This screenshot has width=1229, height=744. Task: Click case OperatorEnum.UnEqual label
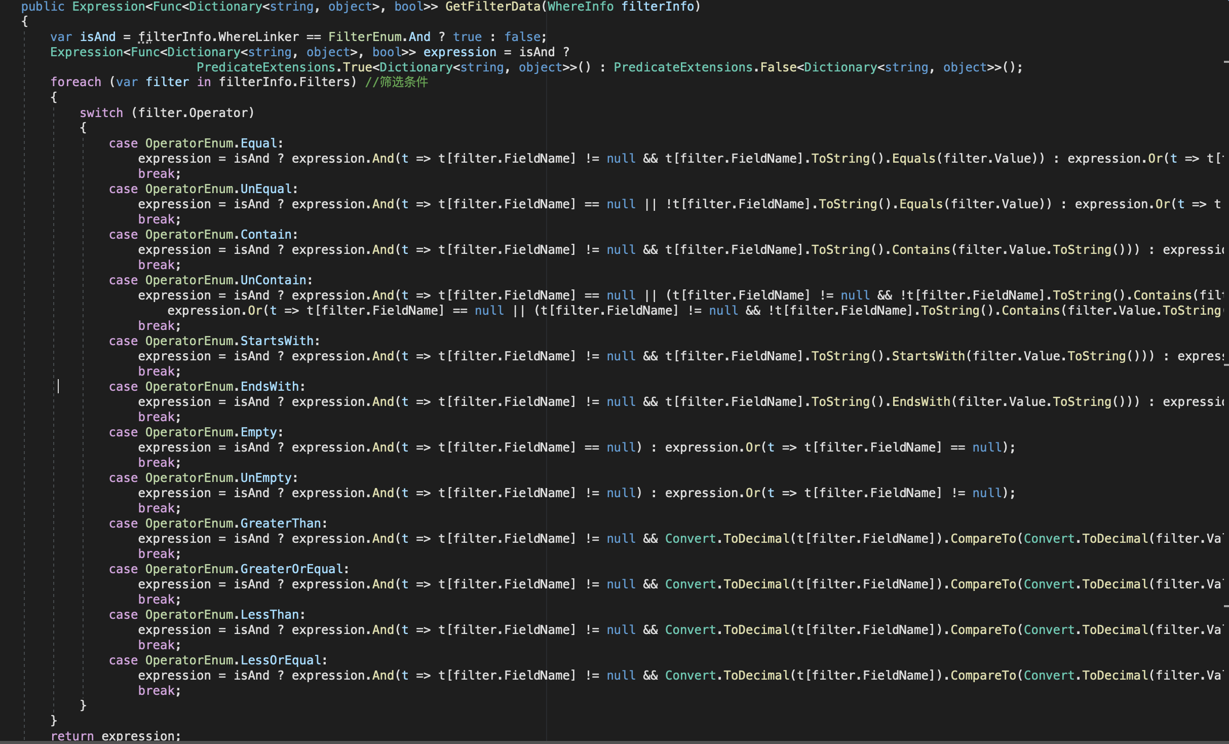[203, 189]
